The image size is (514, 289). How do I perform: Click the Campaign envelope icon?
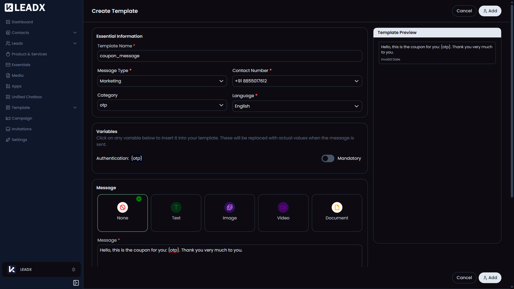(x=8, y=118)
